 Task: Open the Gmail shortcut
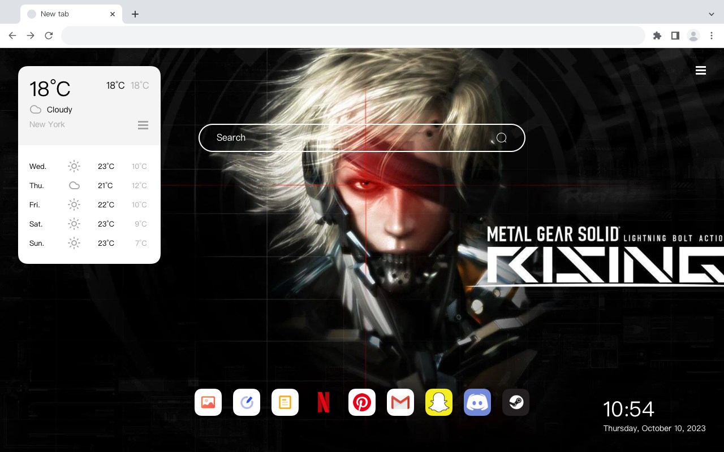(400, 402)
